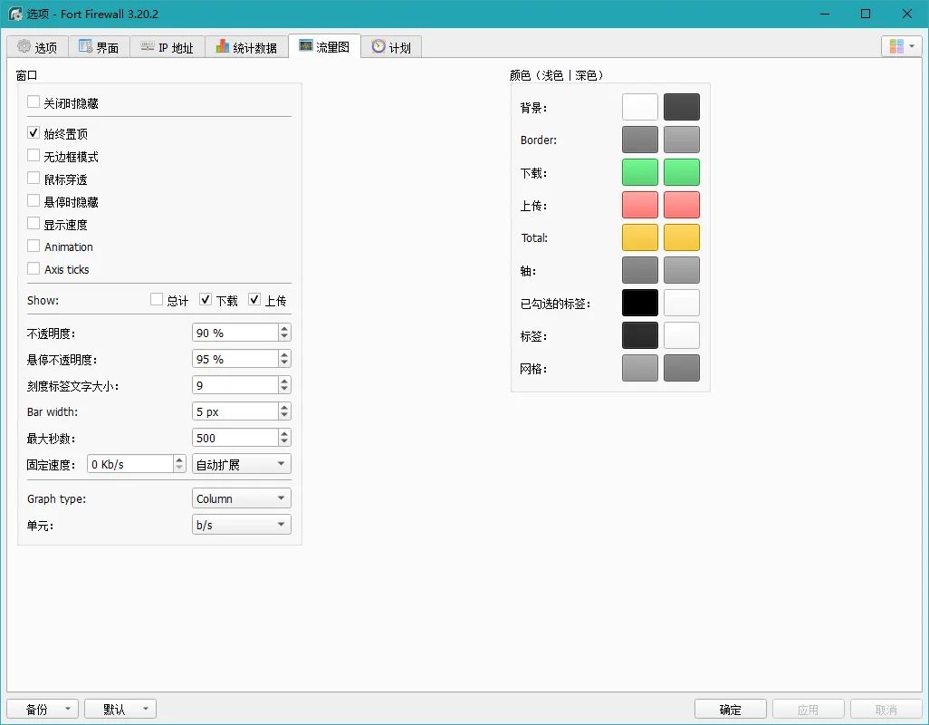Click the IP 地址 tab network icon

coord(147,46)
